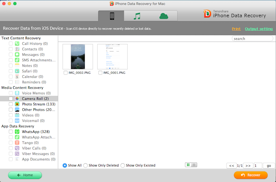Click the WhatsApp green icon
Viewport: 276px width, 182px height.
click(17, 131)
